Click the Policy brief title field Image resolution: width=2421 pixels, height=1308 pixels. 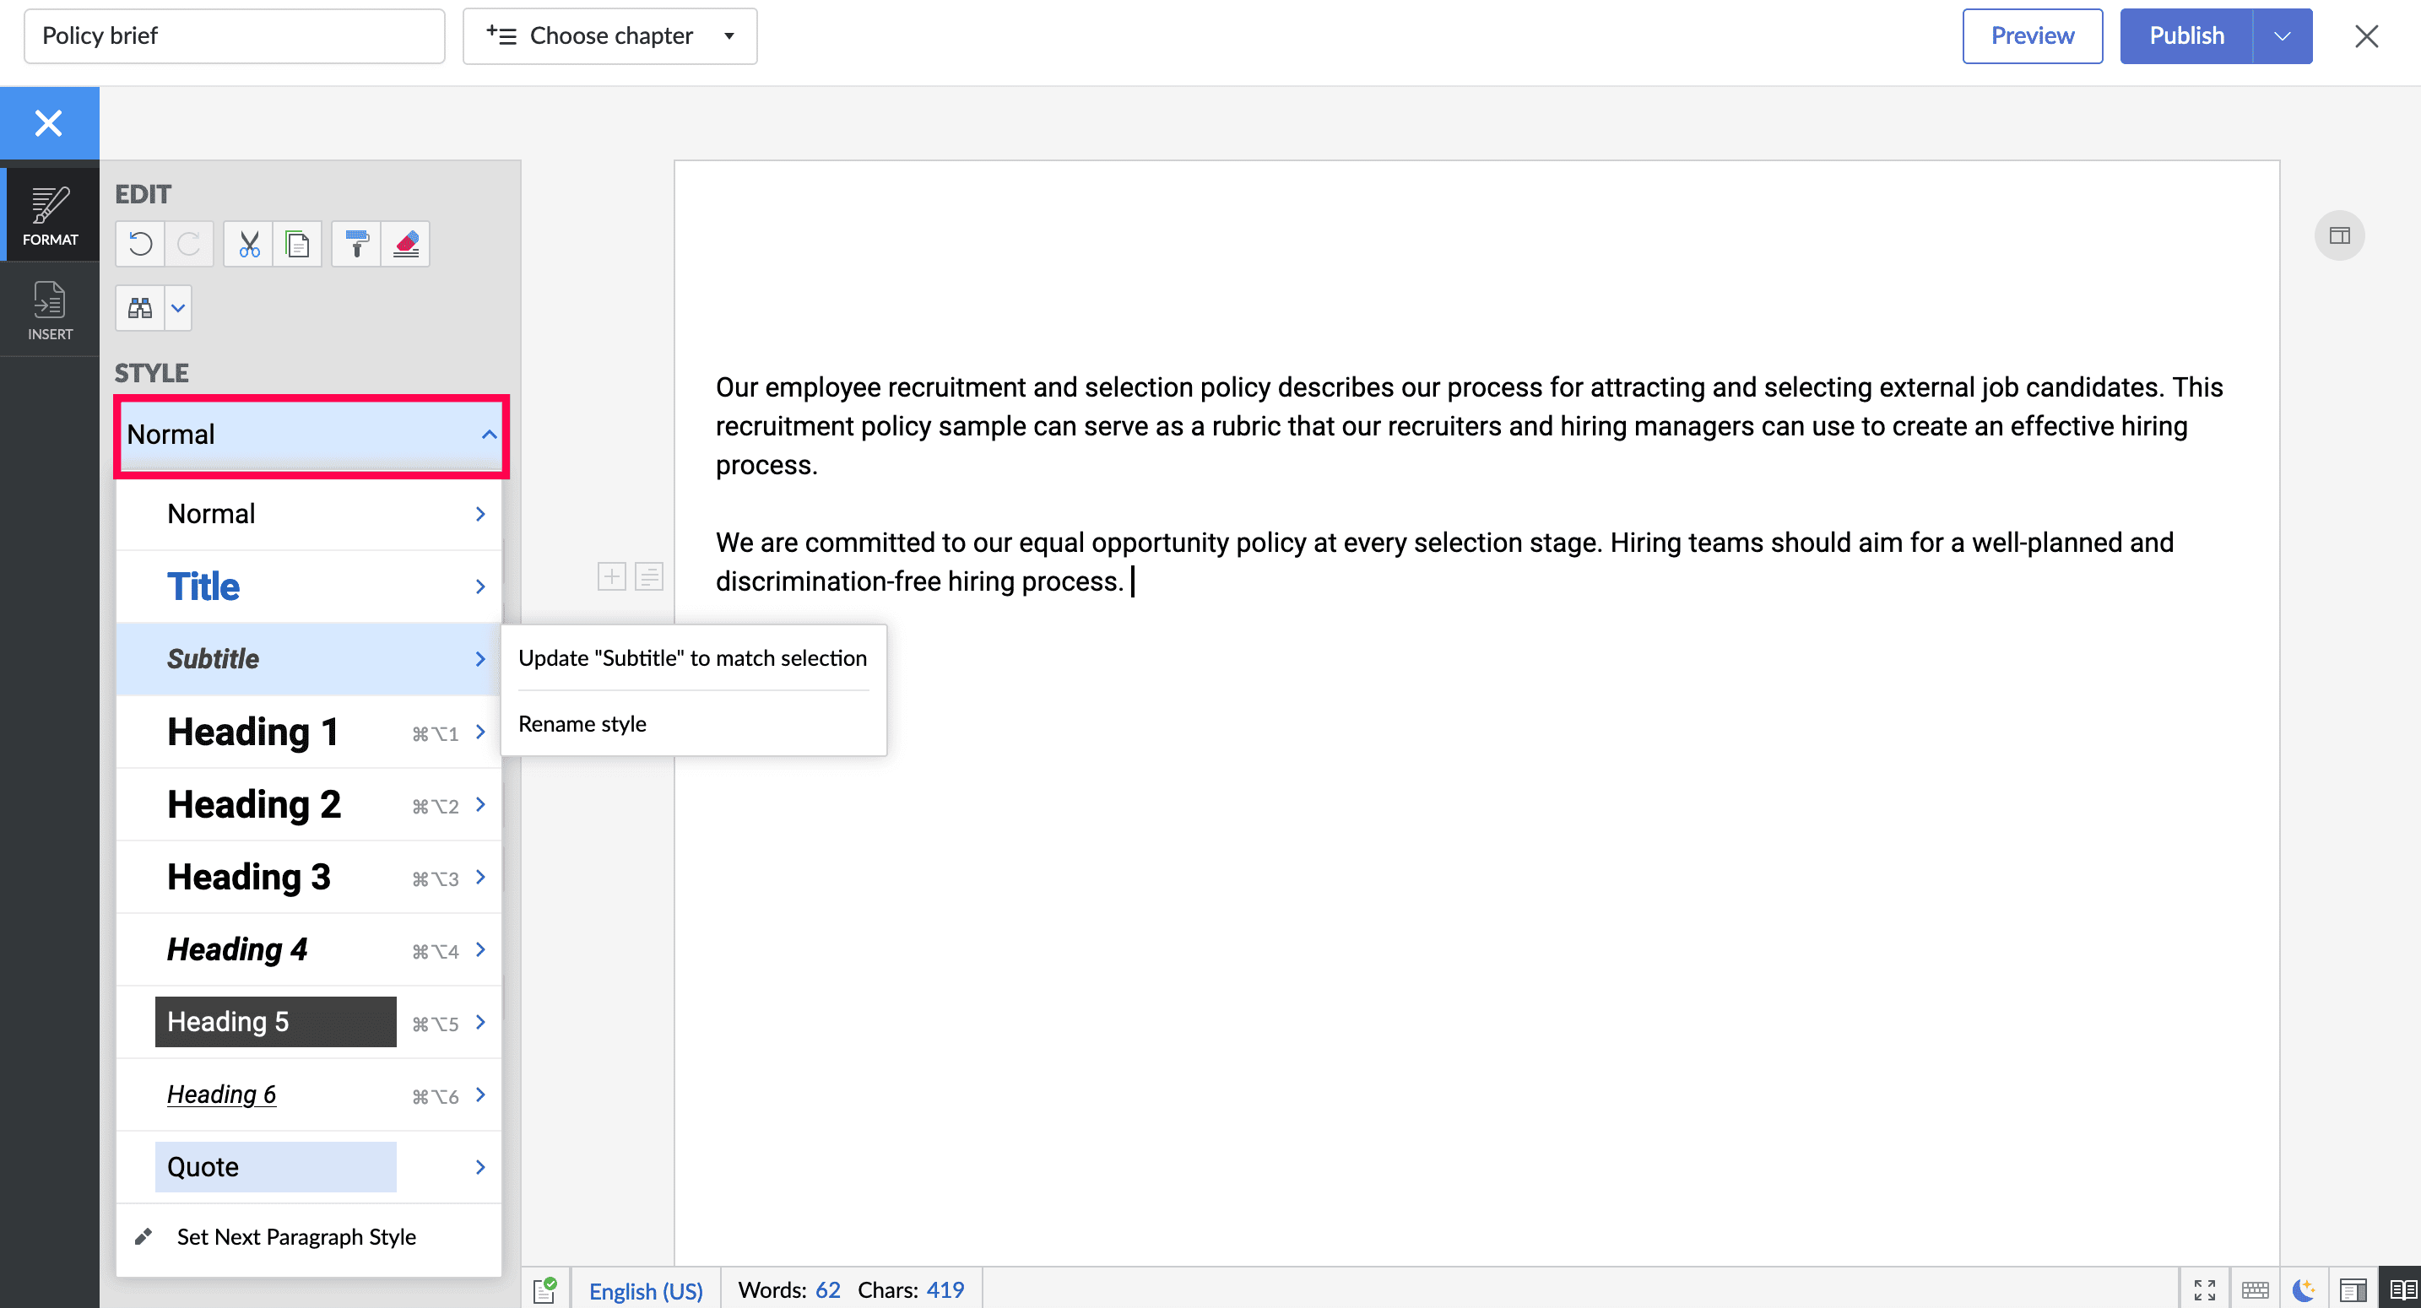click(x=234, y=35)
